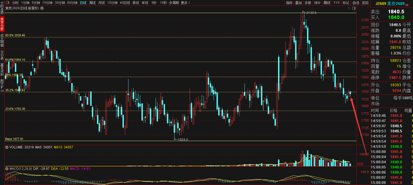
Task: Expand the 更多 periods menu
Action: (185, 3)
